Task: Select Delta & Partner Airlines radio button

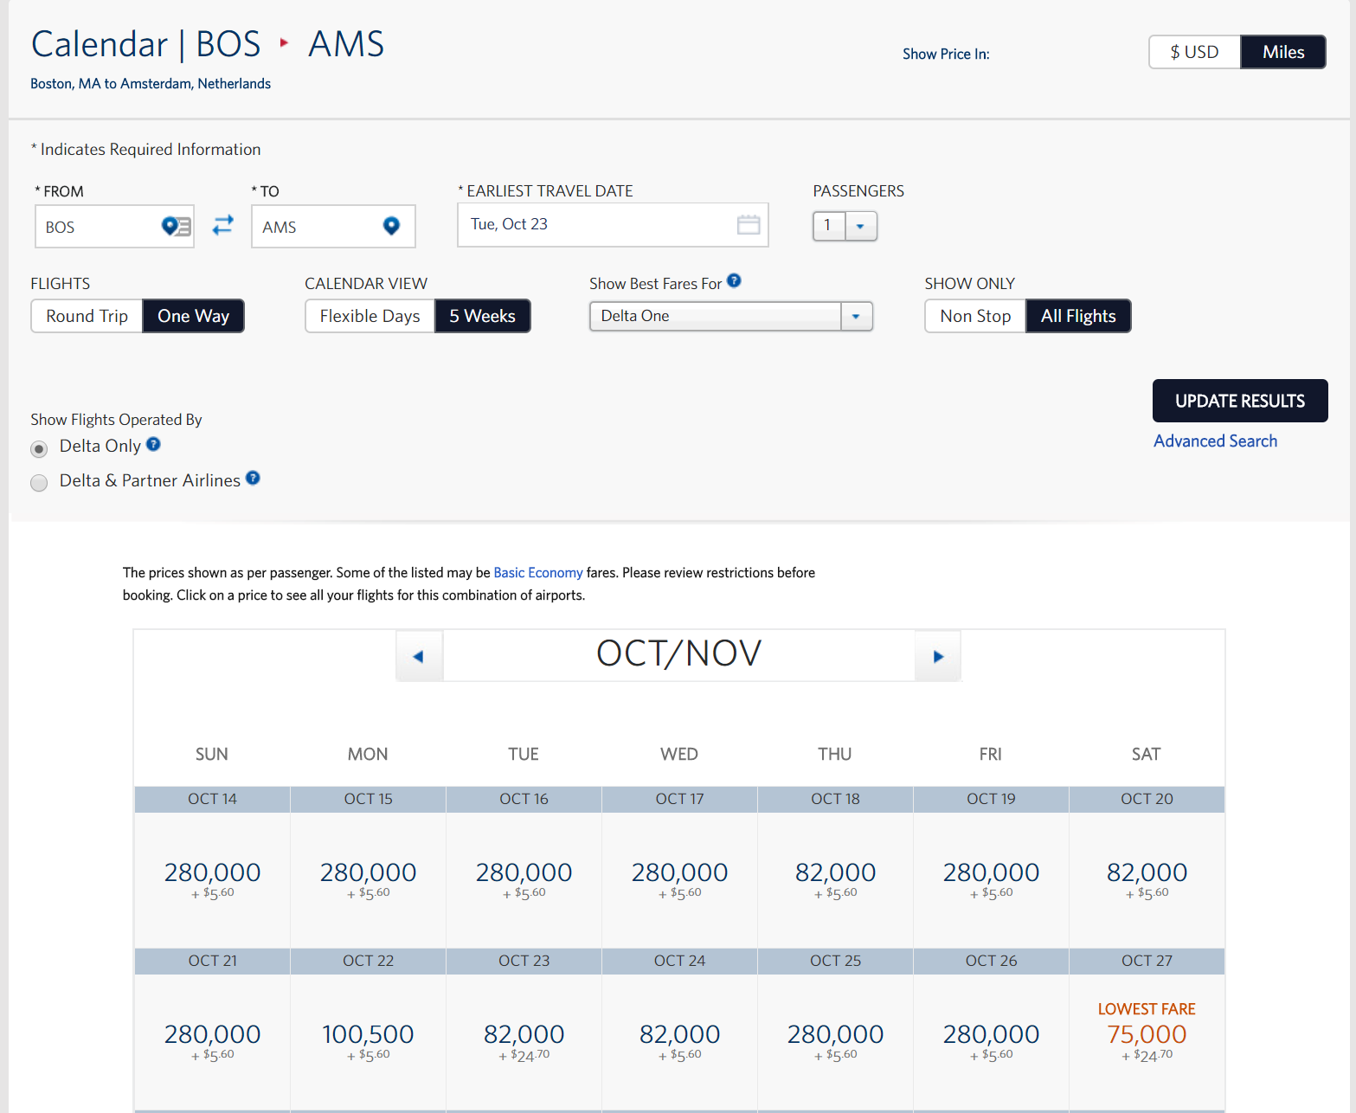Action: 39,483
